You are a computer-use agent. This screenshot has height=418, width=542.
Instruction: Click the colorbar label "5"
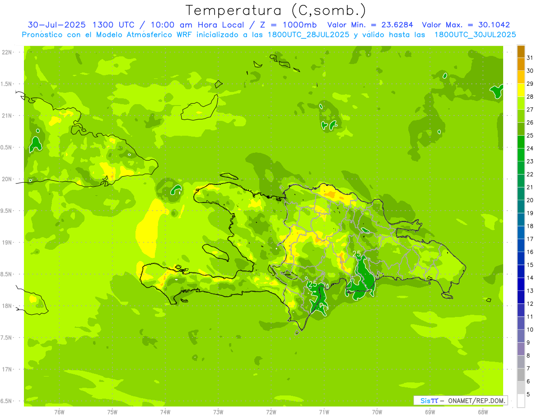[528, 394]
